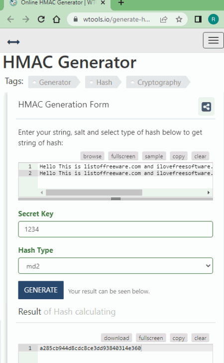
Task: Click the browser share page icon
Action: 163,19
